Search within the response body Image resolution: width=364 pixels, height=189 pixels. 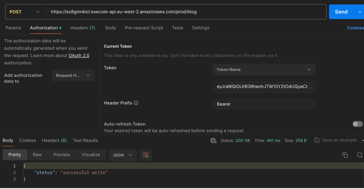click(x=359, y=155)
